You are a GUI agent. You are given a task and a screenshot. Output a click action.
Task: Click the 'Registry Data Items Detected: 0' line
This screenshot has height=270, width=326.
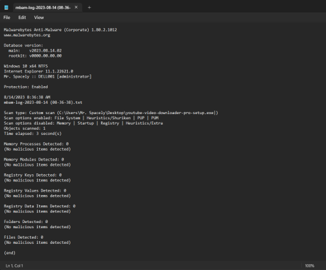[40, 206]
